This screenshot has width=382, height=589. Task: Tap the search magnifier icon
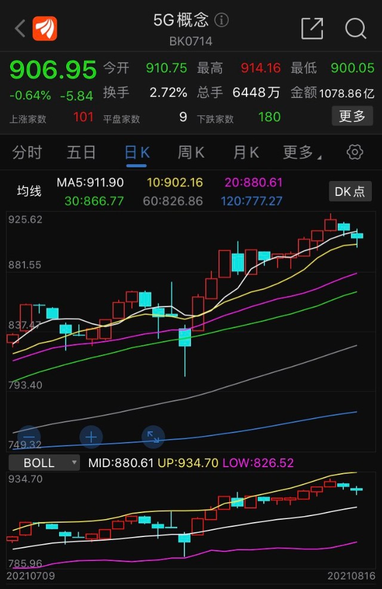click(x=355, y=28)
